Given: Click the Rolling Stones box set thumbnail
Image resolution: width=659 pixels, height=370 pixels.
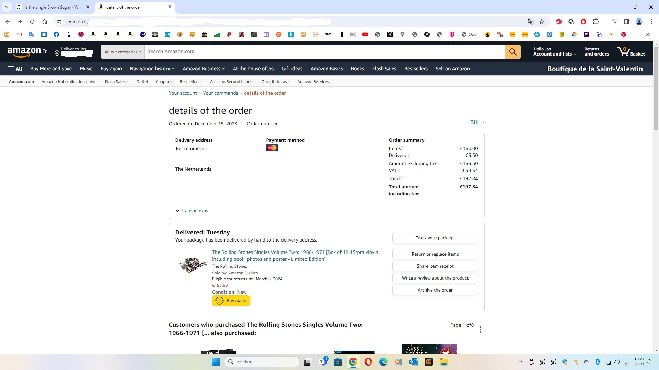Looking at the screenshot, I should [193, 265].
